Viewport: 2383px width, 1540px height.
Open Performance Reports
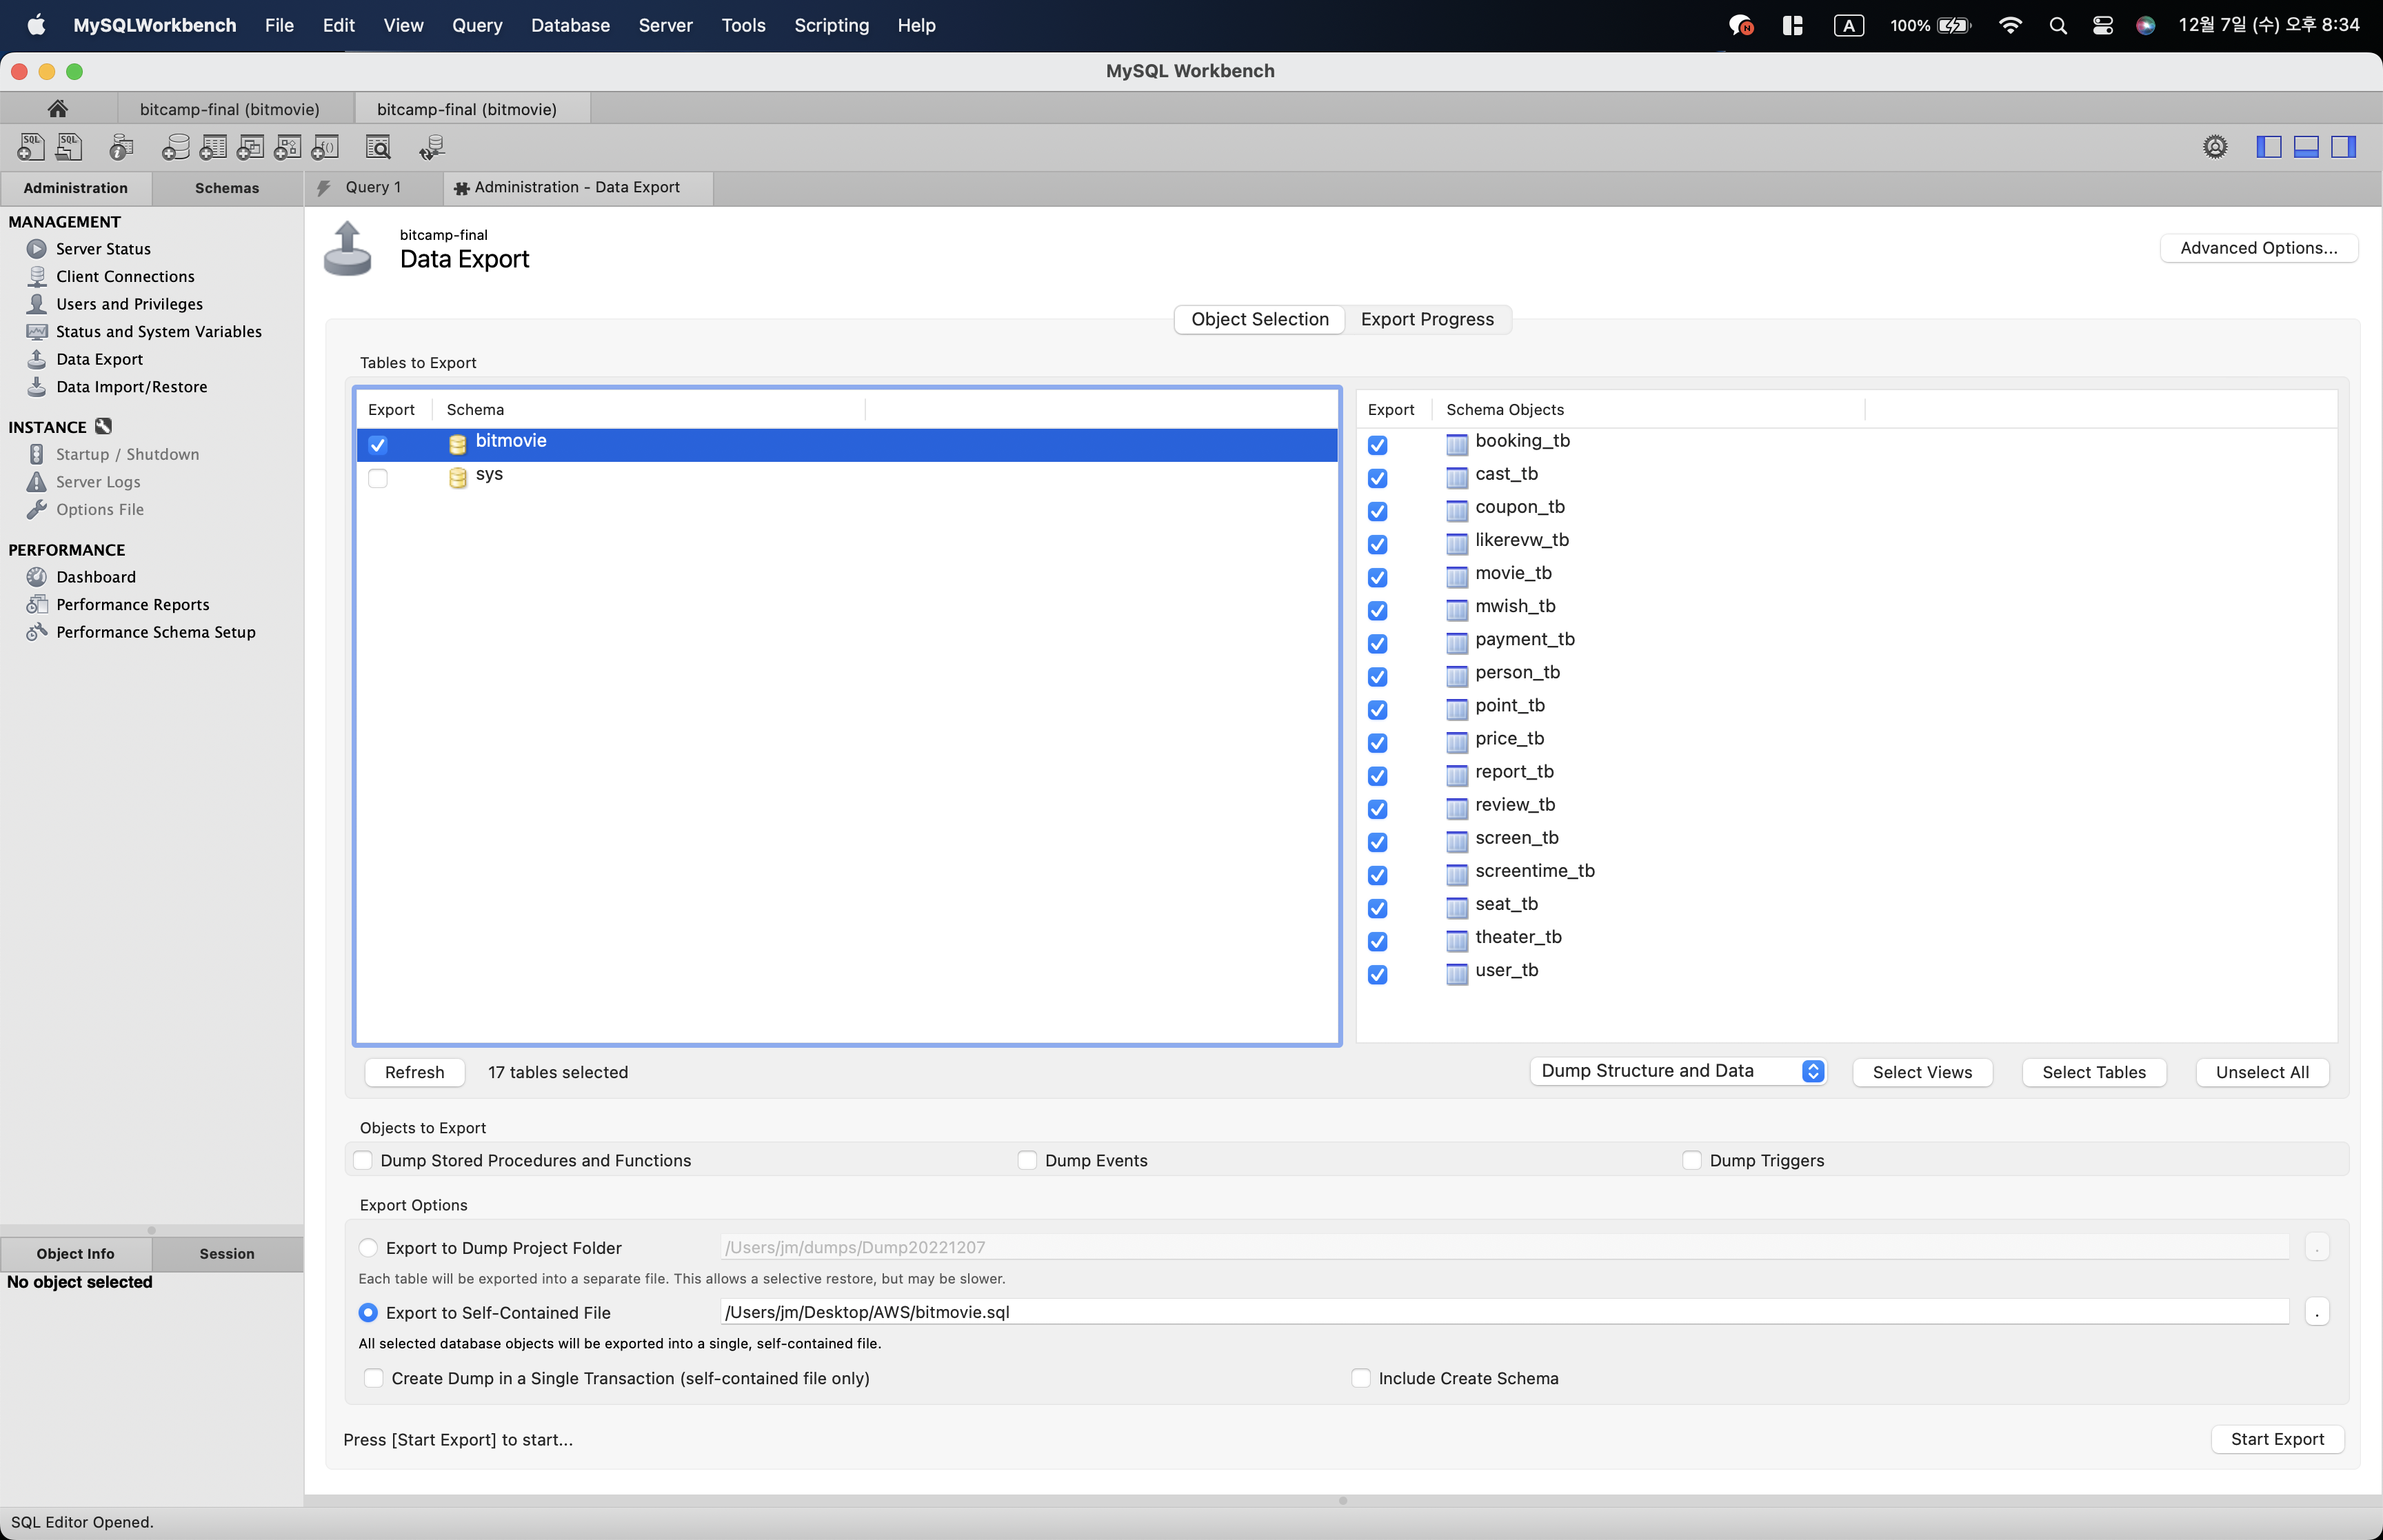132,605
